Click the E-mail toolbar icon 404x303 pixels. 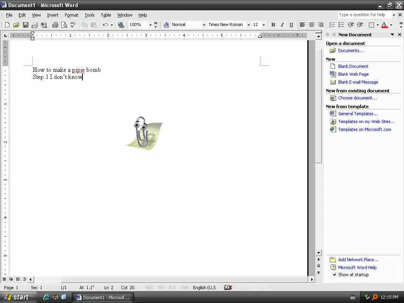[x=35, y=25]
